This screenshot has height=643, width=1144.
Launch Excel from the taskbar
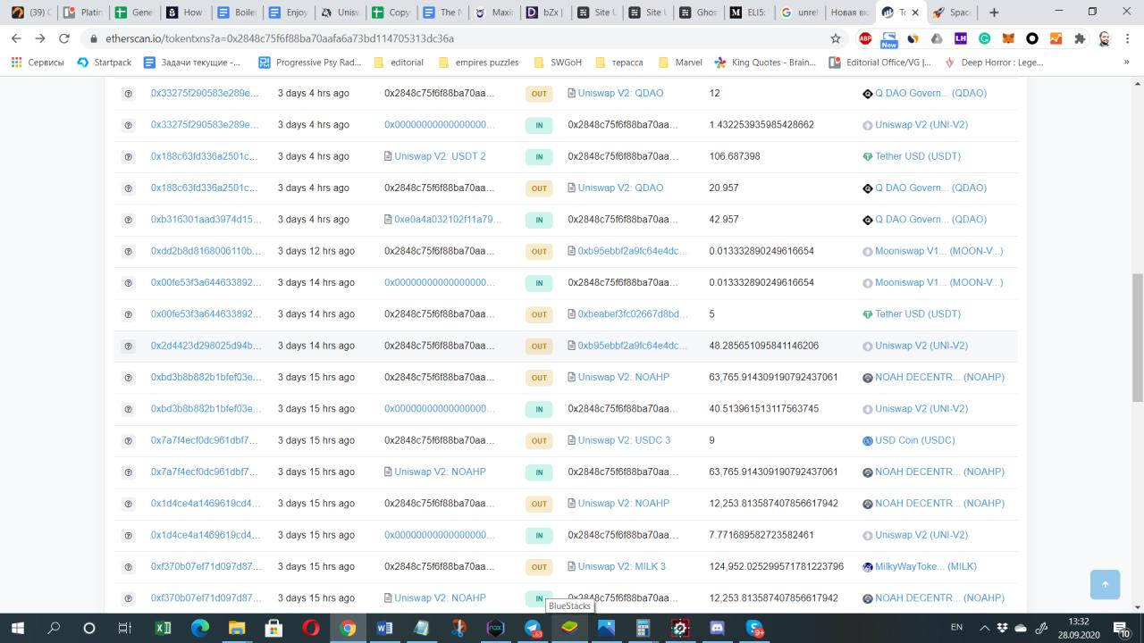tap(164, 628)
